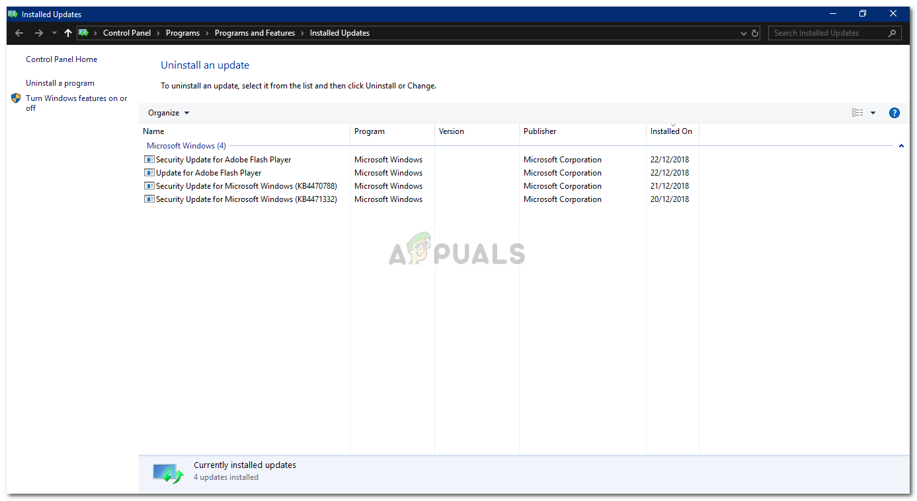Viewport: 917px width, 501px height.
Task: Click the shield icon beside Windows features
Action: point(16,98)
